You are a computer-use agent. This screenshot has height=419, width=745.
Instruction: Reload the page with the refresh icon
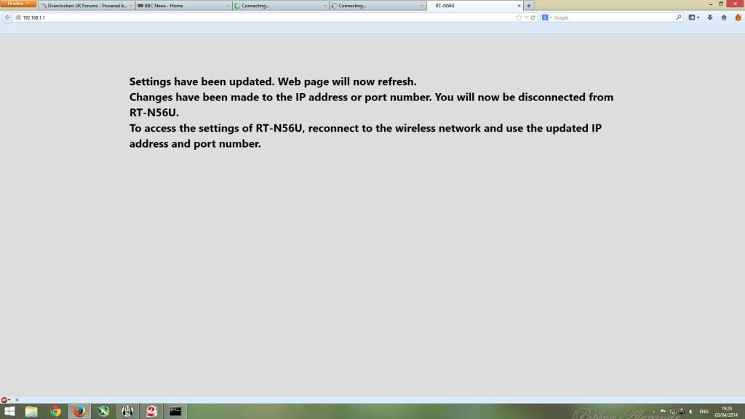533,17
